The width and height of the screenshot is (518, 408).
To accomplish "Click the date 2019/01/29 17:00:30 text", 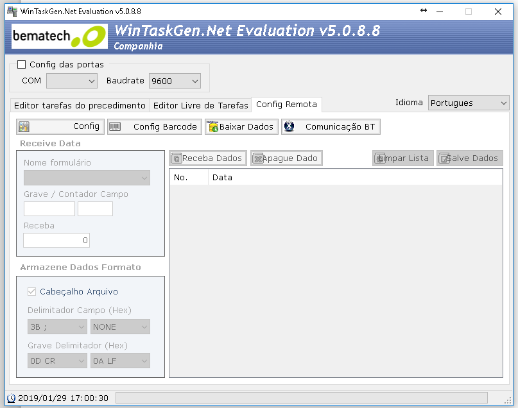I will 63,398.
